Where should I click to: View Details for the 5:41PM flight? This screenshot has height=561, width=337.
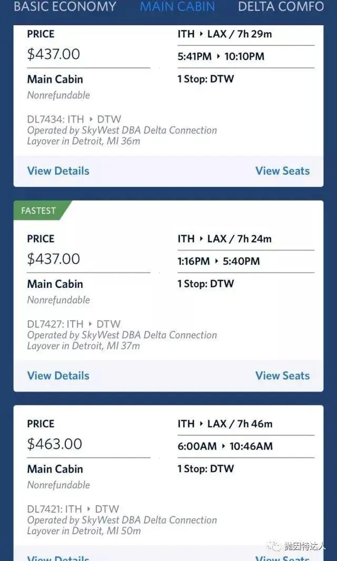[58, 171]
